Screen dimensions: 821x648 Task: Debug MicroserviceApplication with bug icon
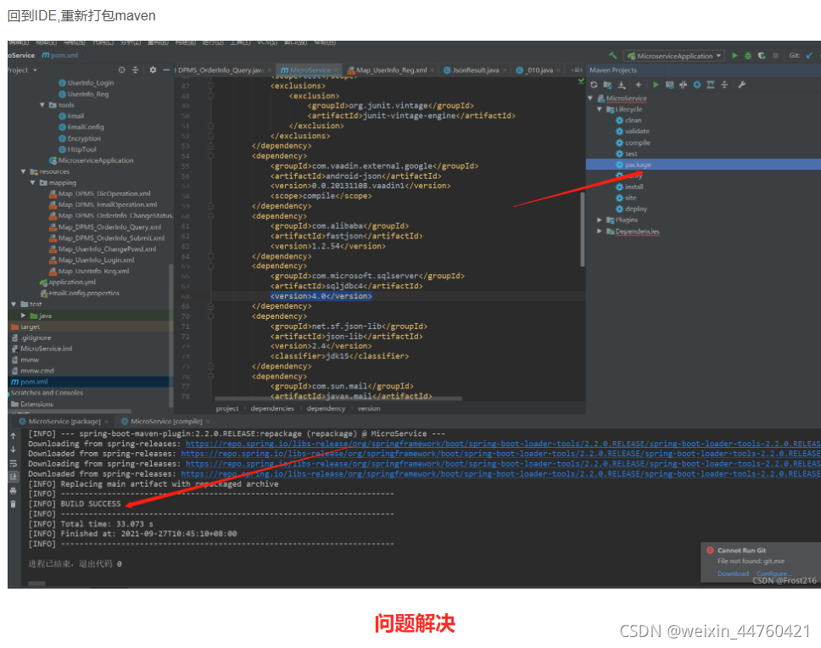(748, 56)
